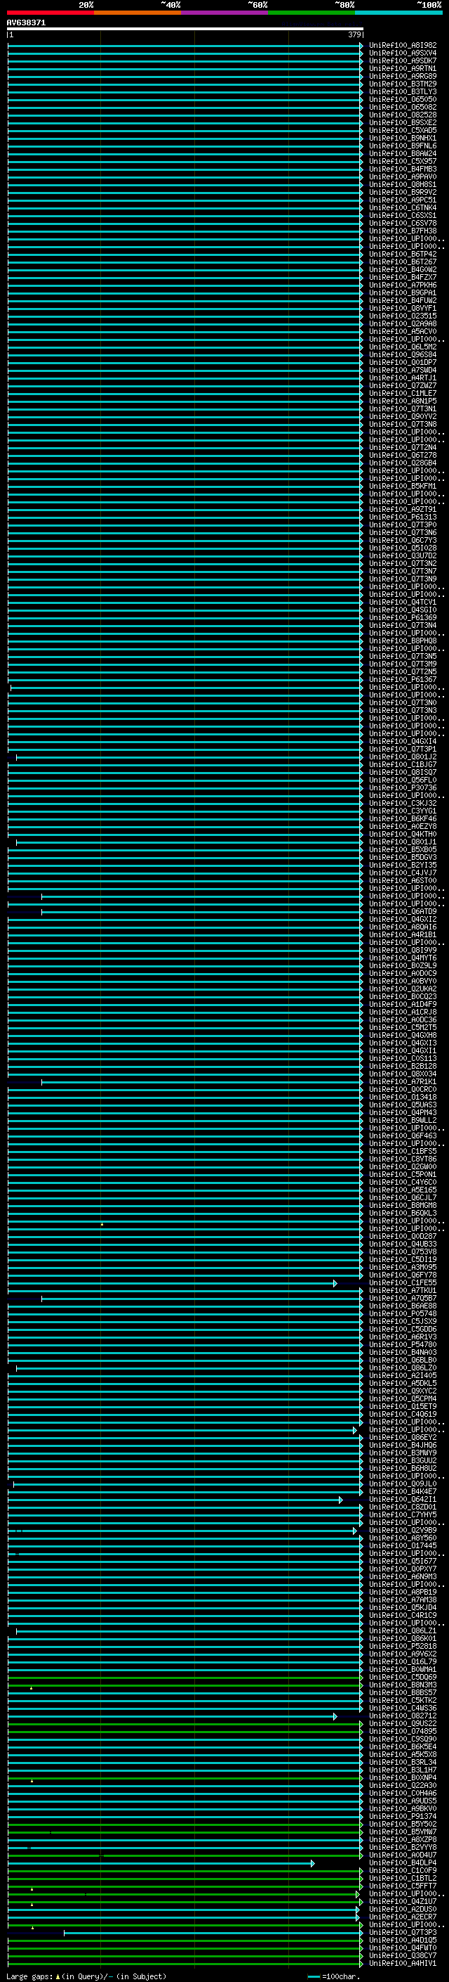Select the UniRef100_B6KF46 label
449x1982 pixels.
[402, 818]
